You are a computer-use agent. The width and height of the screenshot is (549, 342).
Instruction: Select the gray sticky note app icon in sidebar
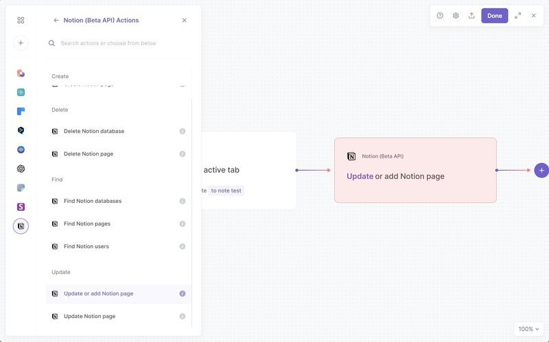[x=21, y=188]
